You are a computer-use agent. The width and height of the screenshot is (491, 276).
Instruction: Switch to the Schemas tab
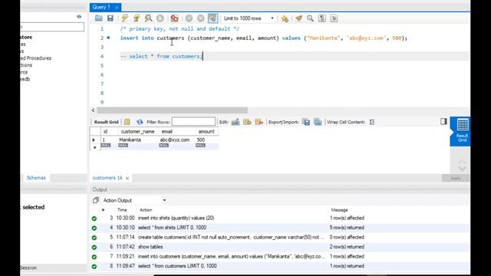(36, 178)
